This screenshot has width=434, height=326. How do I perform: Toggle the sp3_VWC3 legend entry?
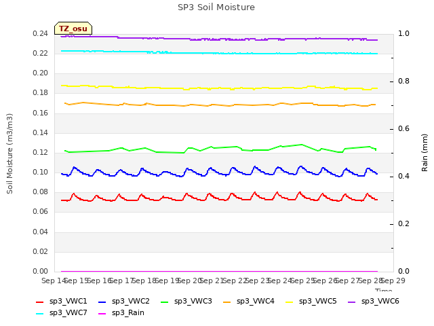186,302
